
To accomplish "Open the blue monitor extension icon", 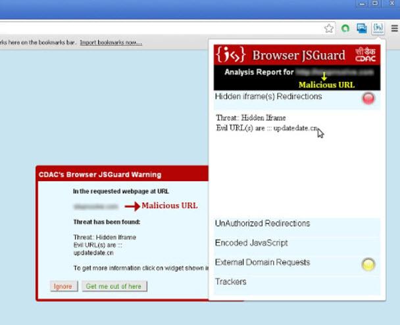I will (362, 28).
